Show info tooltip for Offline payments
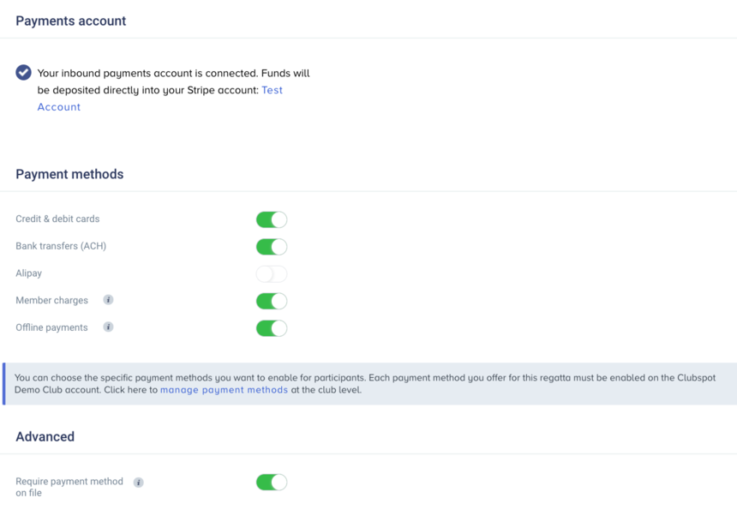 click(x=108, y=327)
